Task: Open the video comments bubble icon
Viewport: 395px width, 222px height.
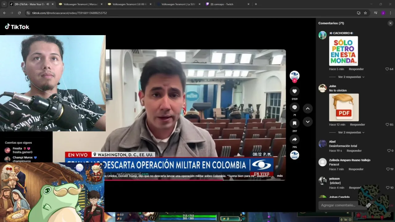Action: (294, 107)
